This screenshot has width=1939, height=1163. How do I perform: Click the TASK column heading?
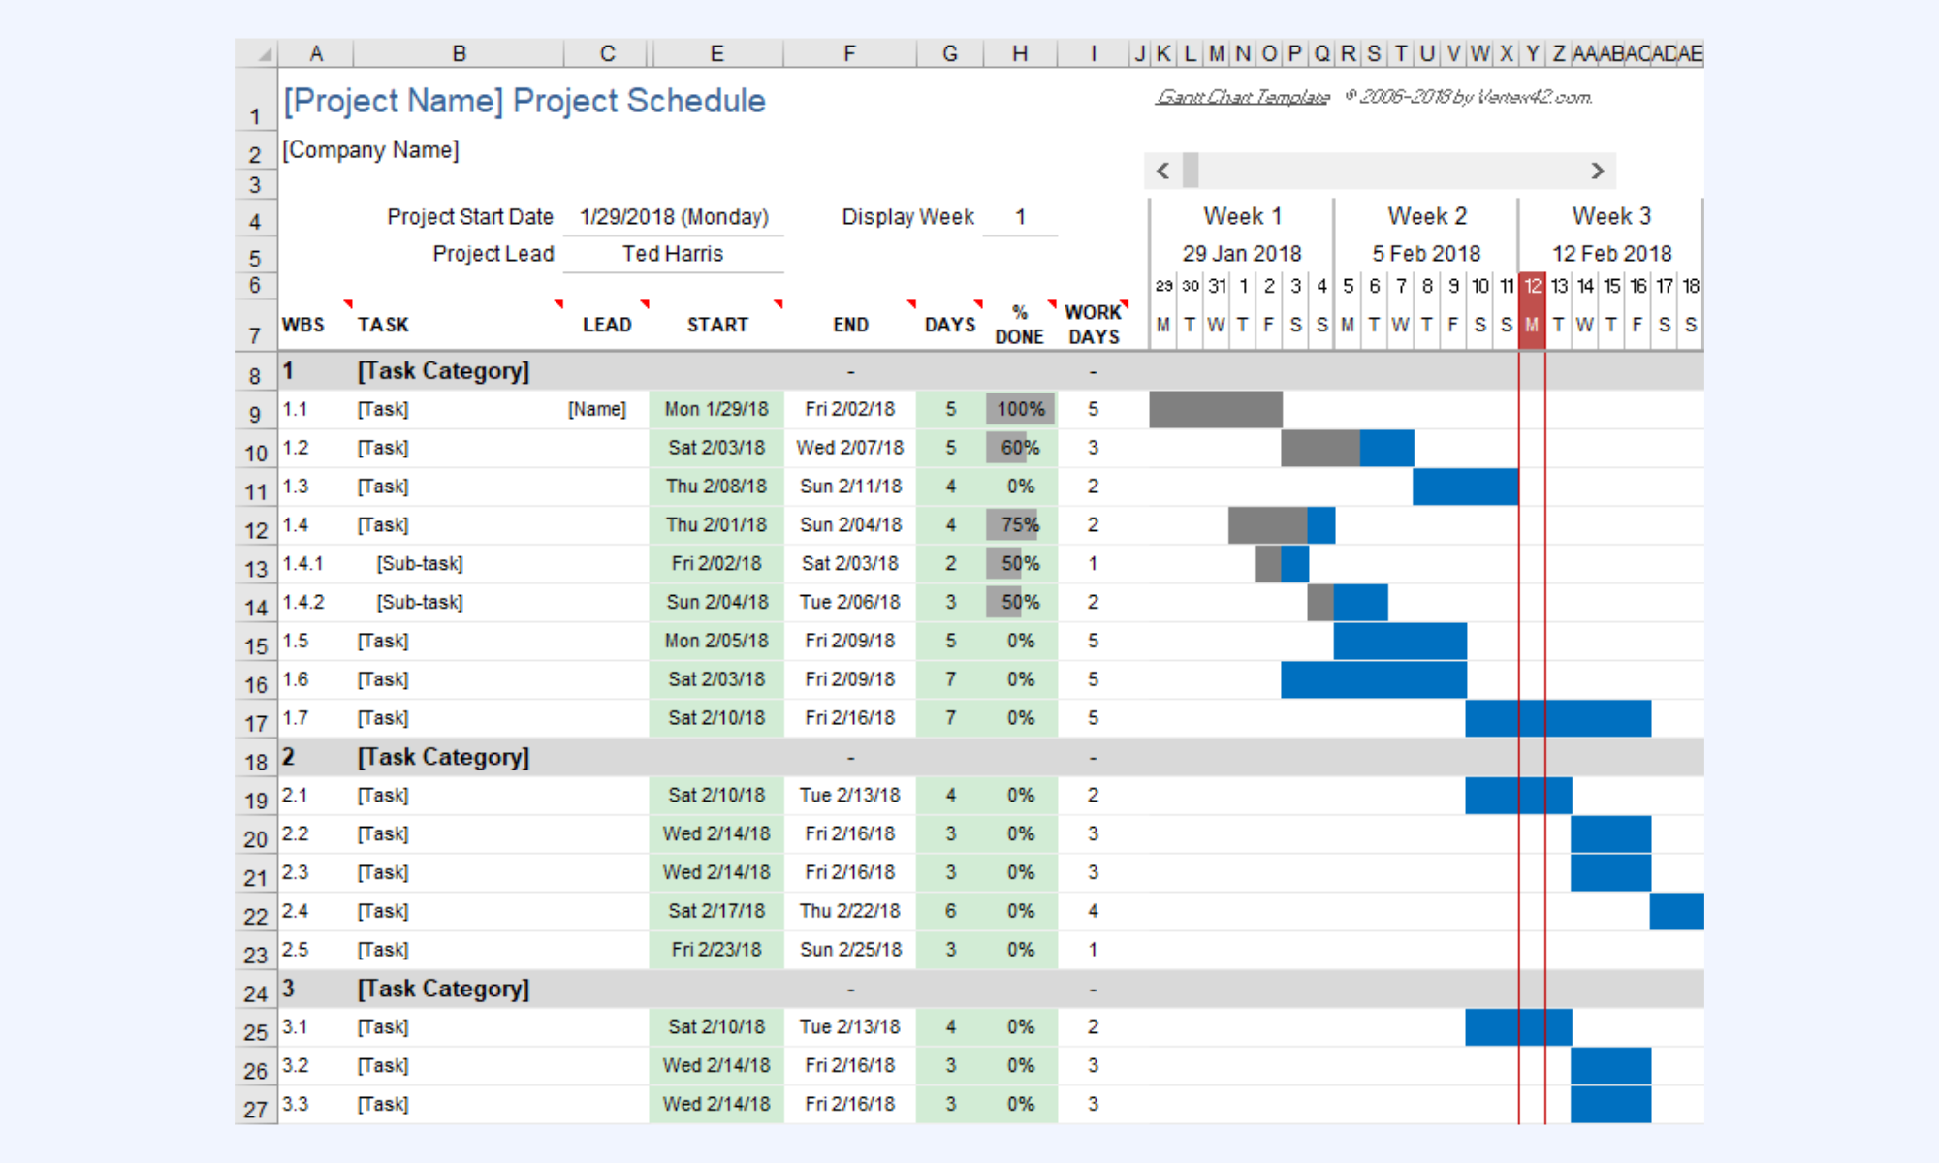click(x=383, y=325)
